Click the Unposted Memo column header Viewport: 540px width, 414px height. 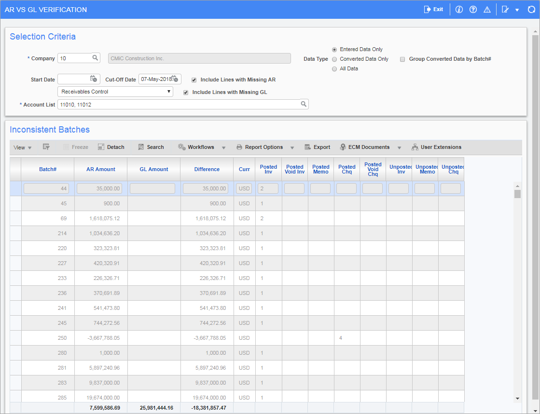click(425, 169)
